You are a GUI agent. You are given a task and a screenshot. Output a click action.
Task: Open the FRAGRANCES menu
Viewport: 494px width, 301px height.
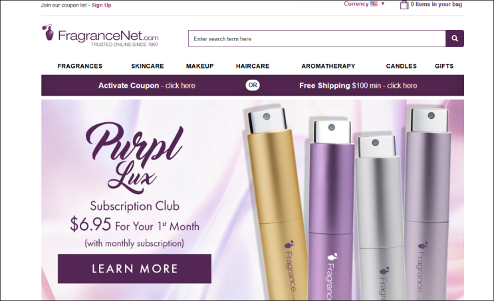click(x=80, y=66)
